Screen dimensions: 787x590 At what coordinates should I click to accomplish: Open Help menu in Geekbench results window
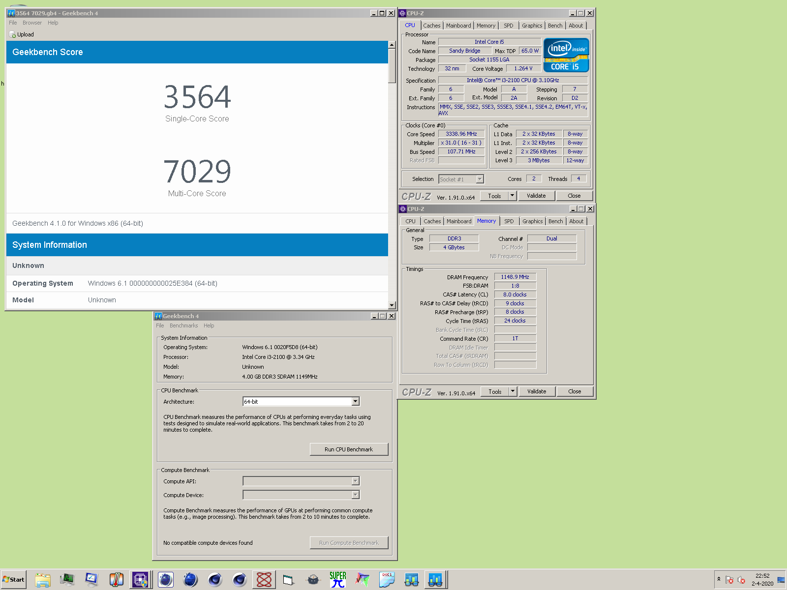pyautogui.click(x=53, y=23)
